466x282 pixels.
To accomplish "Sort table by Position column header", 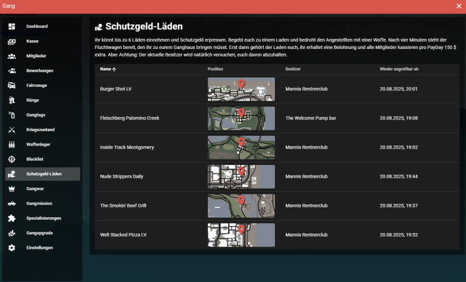I will (215, 69).
